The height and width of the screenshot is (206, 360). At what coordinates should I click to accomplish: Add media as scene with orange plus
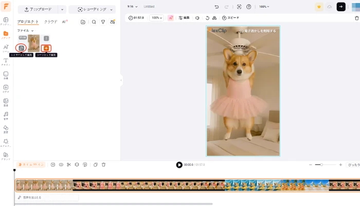click(x=46, y=48)
